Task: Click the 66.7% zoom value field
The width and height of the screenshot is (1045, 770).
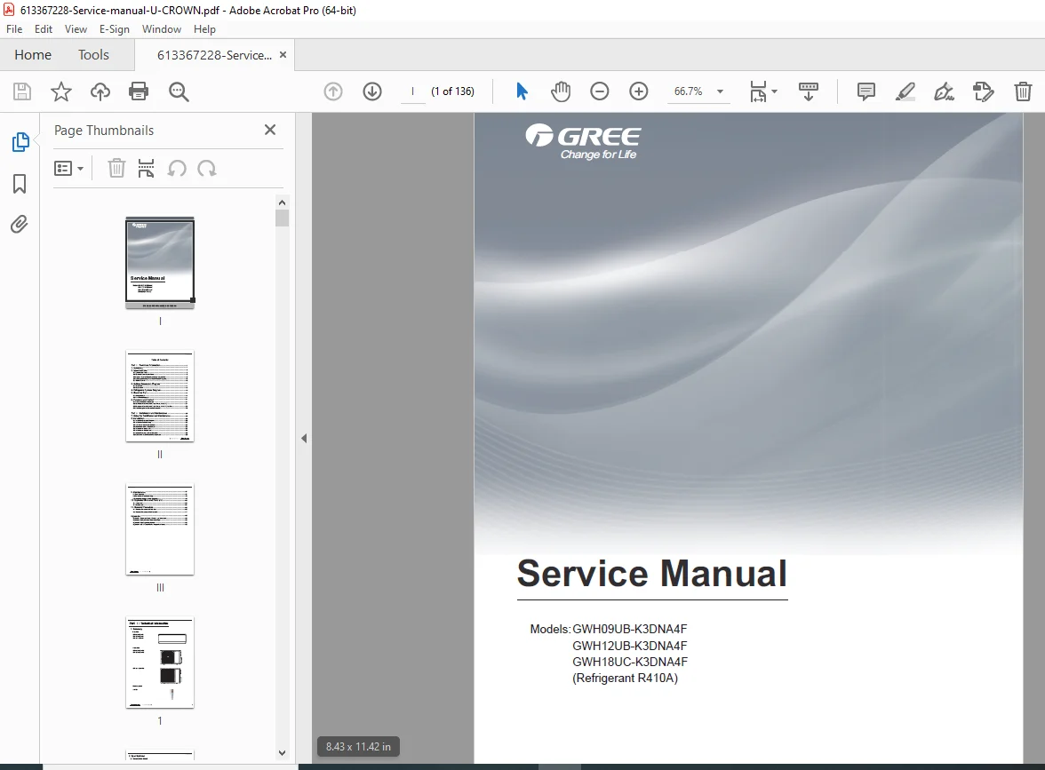Action: click(x=689, y=91)
